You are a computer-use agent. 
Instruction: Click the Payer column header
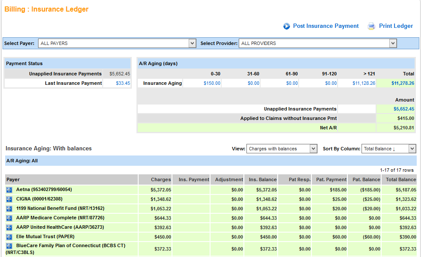(13, 179)
